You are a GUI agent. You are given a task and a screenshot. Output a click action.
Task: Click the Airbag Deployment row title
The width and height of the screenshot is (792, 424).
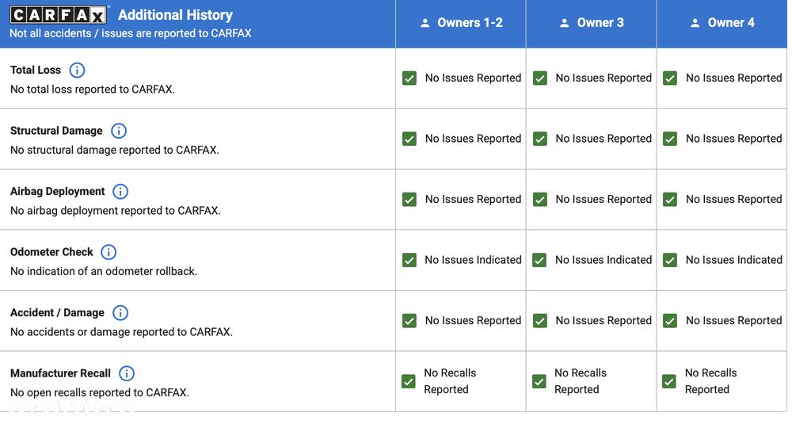coord(58,192)
